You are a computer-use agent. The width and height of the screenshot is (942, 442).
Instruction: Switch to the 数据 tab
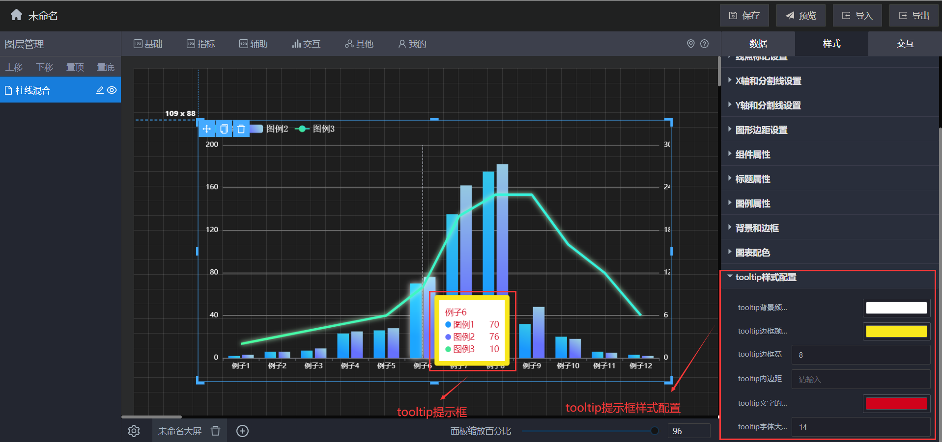[757, 44]
